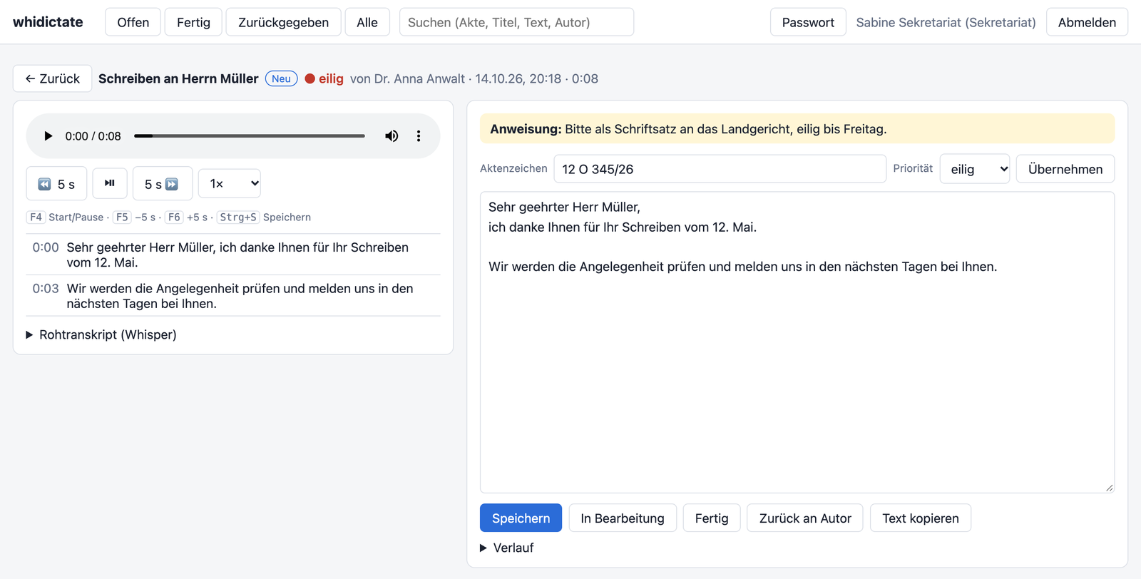The image size is (1141, 579).
Task: Save the transcript with Speichern
Action: [x=521, y=518]
